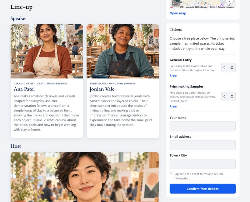Click the Email address field label
The image size is (250, 202).
pyautogui.click(x=180, y=136)
